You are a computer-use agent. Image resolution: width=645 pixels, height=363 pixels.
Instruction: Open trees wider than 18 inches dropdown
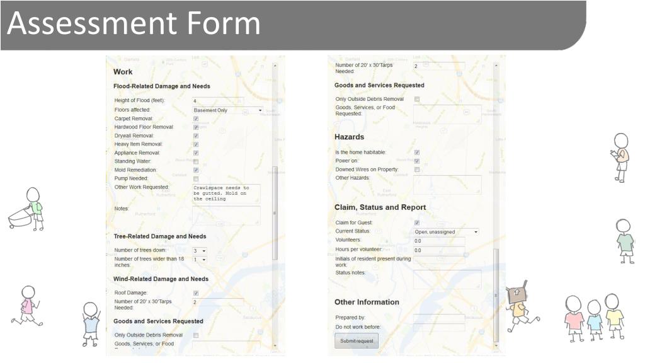point(200,260)
